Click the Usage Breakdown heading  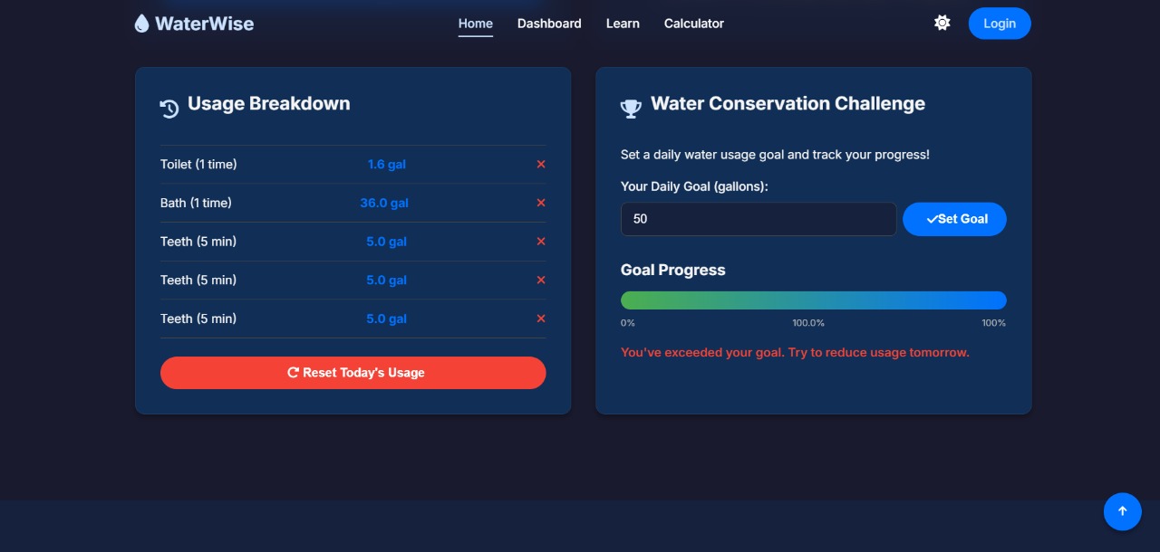(x=269, y=104)
